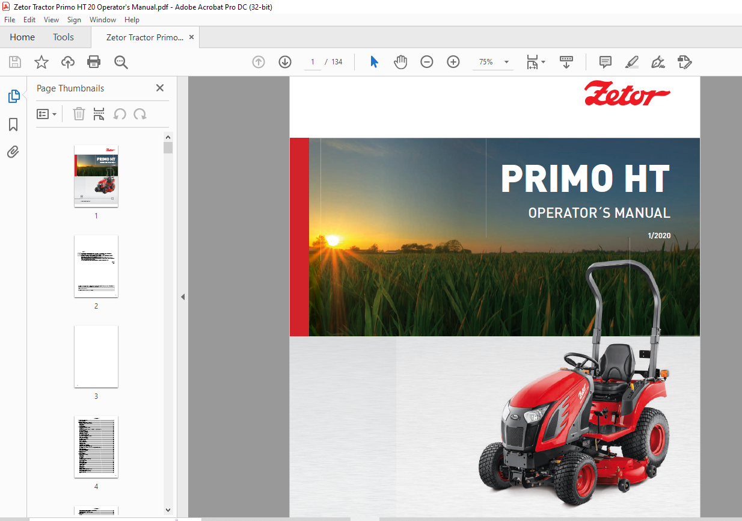This screenshot has height=521, width=742.
Task: Select page 3 blank thumbnail
Action: click(x=96, y=356)
